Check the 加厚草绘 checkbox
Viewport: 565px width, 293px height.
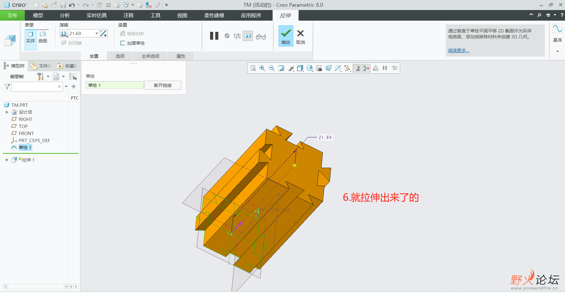click(123, 43)
